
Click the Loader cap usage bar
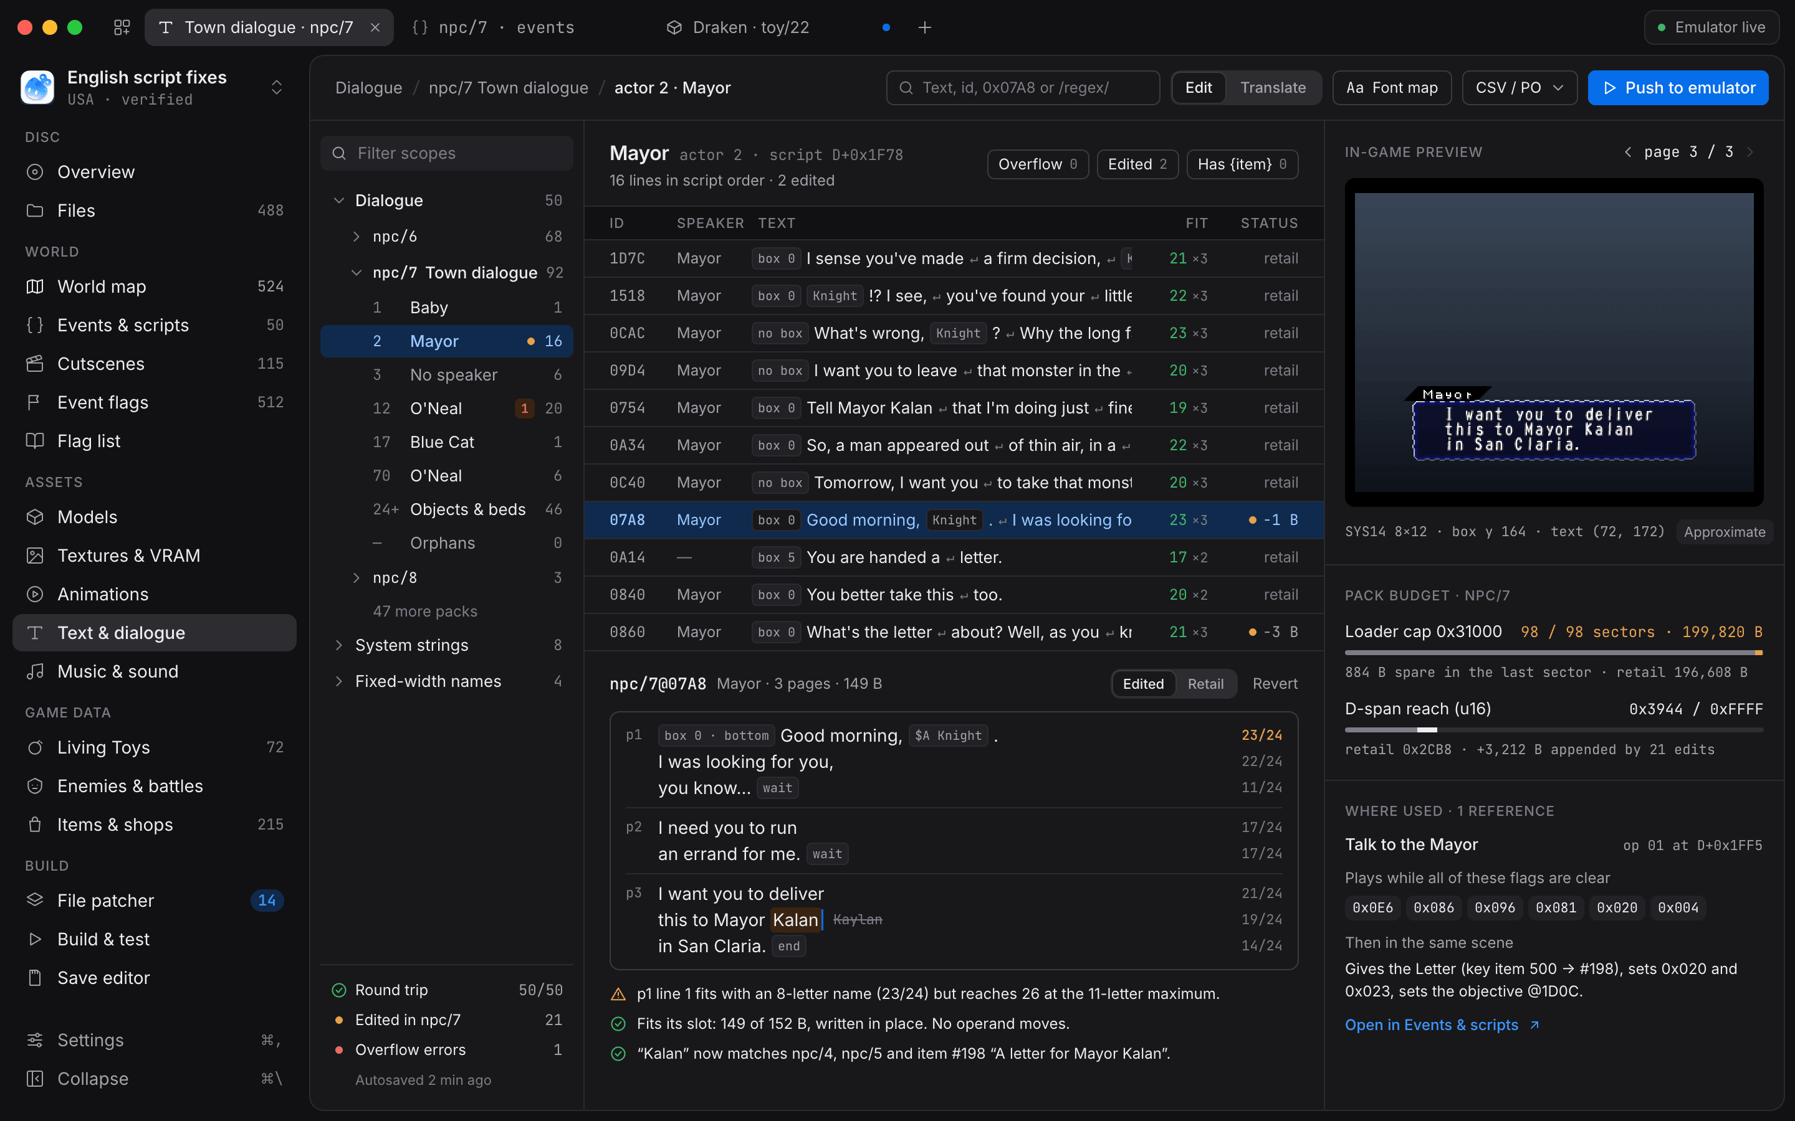point(1553,653)
